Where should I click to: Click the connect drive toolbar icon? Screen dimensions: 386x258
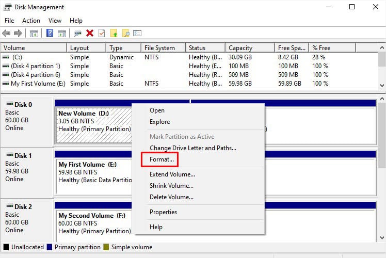pyautogui.click(x=78, y=34)
